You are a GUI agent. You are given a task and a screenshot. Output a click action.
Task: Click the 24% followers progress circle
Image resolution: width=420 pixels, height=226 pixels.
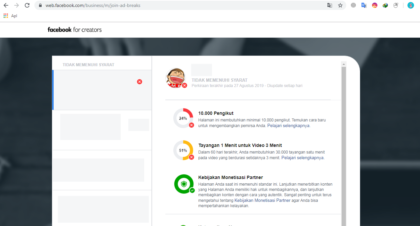point(183,118)
